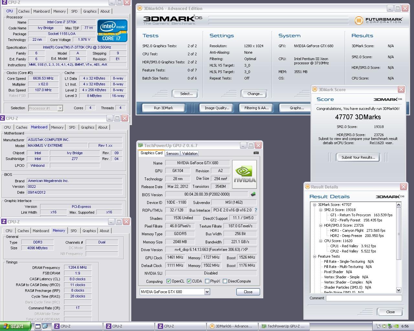Open Image Quality... options
Screen dimensions: 414x331
point(217,108)
